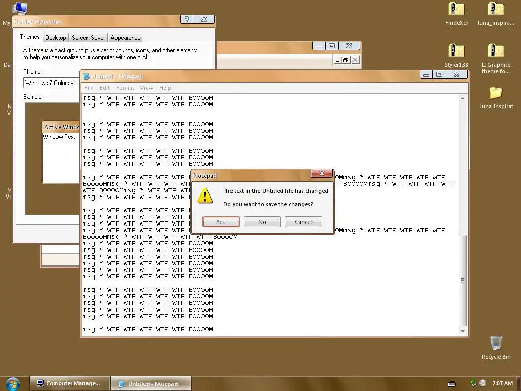The height and width of the screenshot is (391, 521).
Task: Switch to the Desktop tab in Display Properties
Action: 55,38
